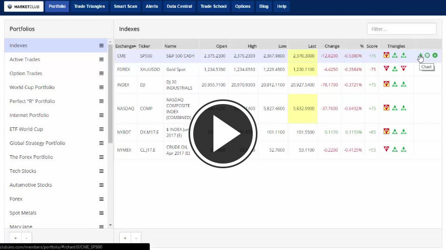Open the hamburger menu for ETF World Cup
This screenshot has height=250, width=446.
pyautogui.click(x=101, y=129)
